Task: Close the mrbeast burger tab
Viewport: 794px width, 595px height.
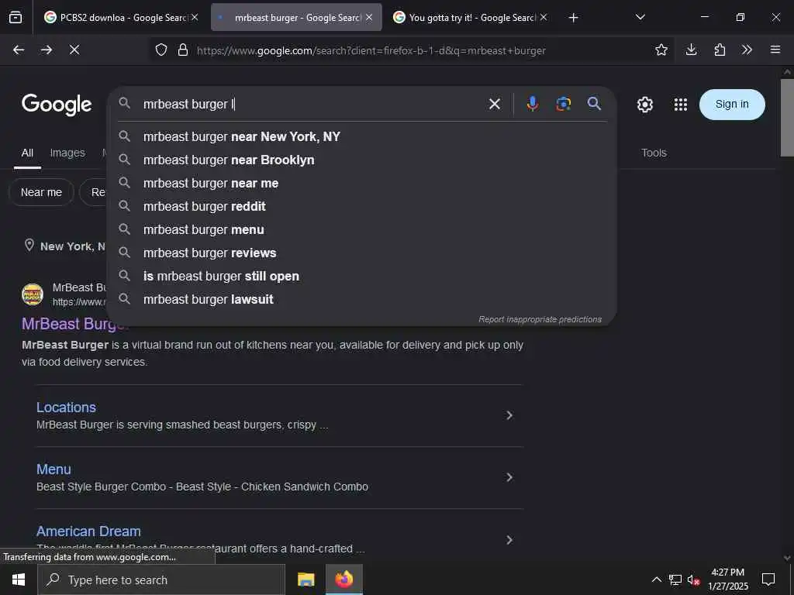Action: coord(369,17)
